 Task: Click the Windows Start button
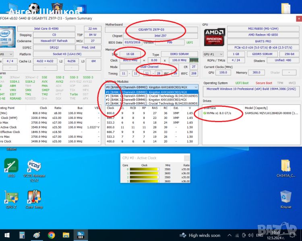(x=7, y=235)
